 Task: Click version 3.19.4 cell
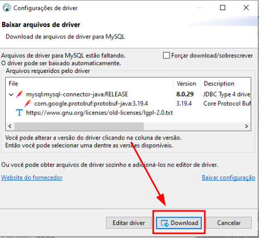coord(184,104)
